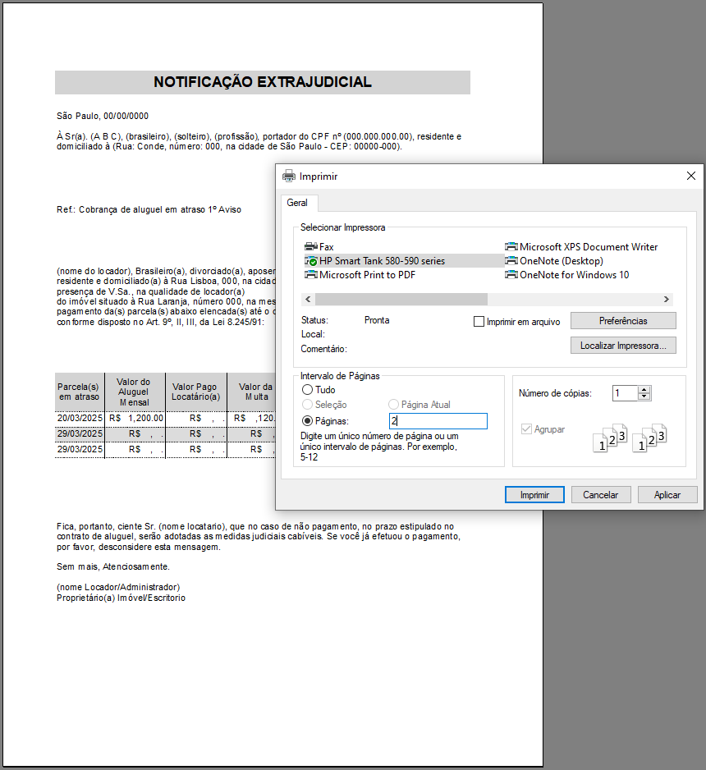
Task: Close the Imprimir dialog
Action: click(690, 176)
